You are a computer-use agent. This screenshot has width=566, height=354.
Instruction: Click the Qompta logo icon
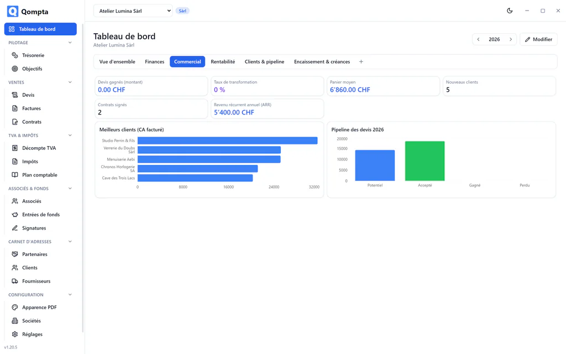click(13, 12)
